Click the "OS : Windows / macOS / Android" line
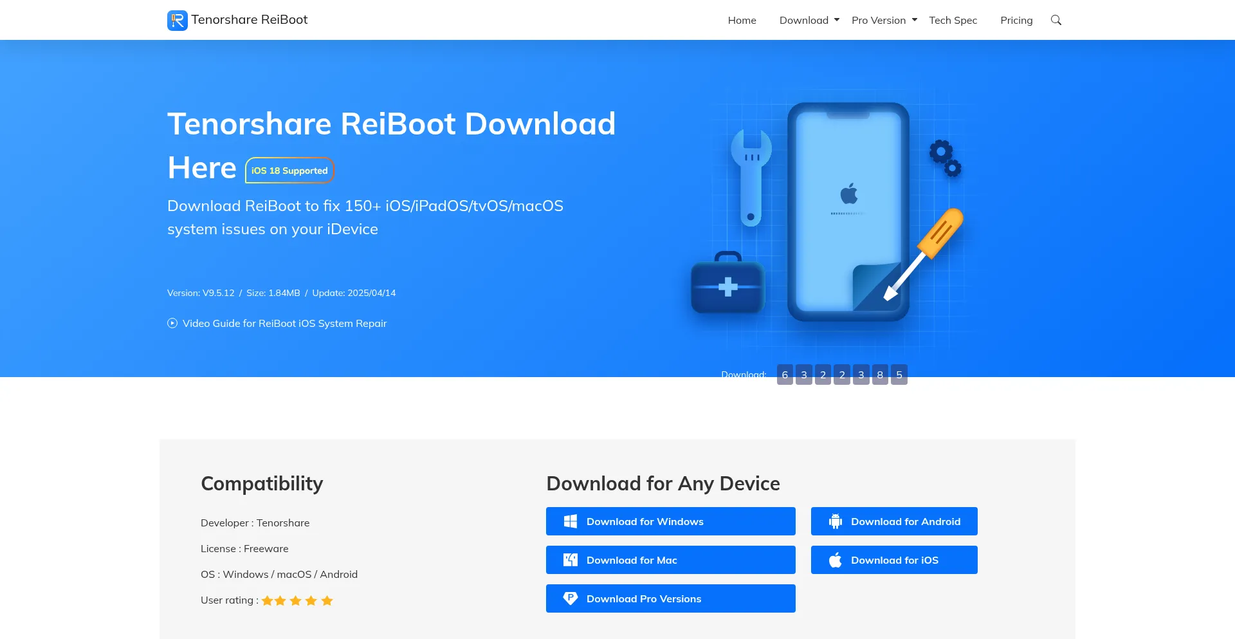The image size is (1235, 639). click(279, 574)
